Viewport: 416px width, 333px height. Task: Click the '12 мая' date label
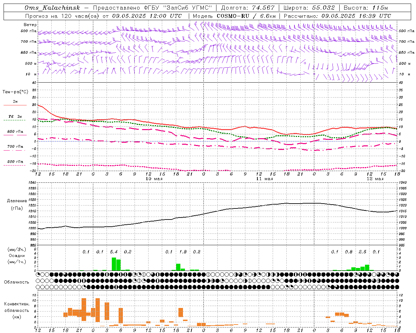point(375,179)
